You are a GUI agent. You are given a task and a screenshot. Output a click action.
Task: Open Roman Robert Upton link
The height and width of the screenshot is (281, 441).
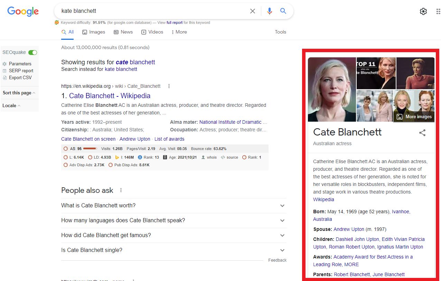pyautogui.click(x=351, y=247)
